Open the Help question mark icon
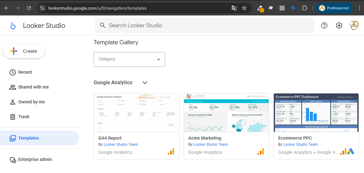 click(324, 25)
